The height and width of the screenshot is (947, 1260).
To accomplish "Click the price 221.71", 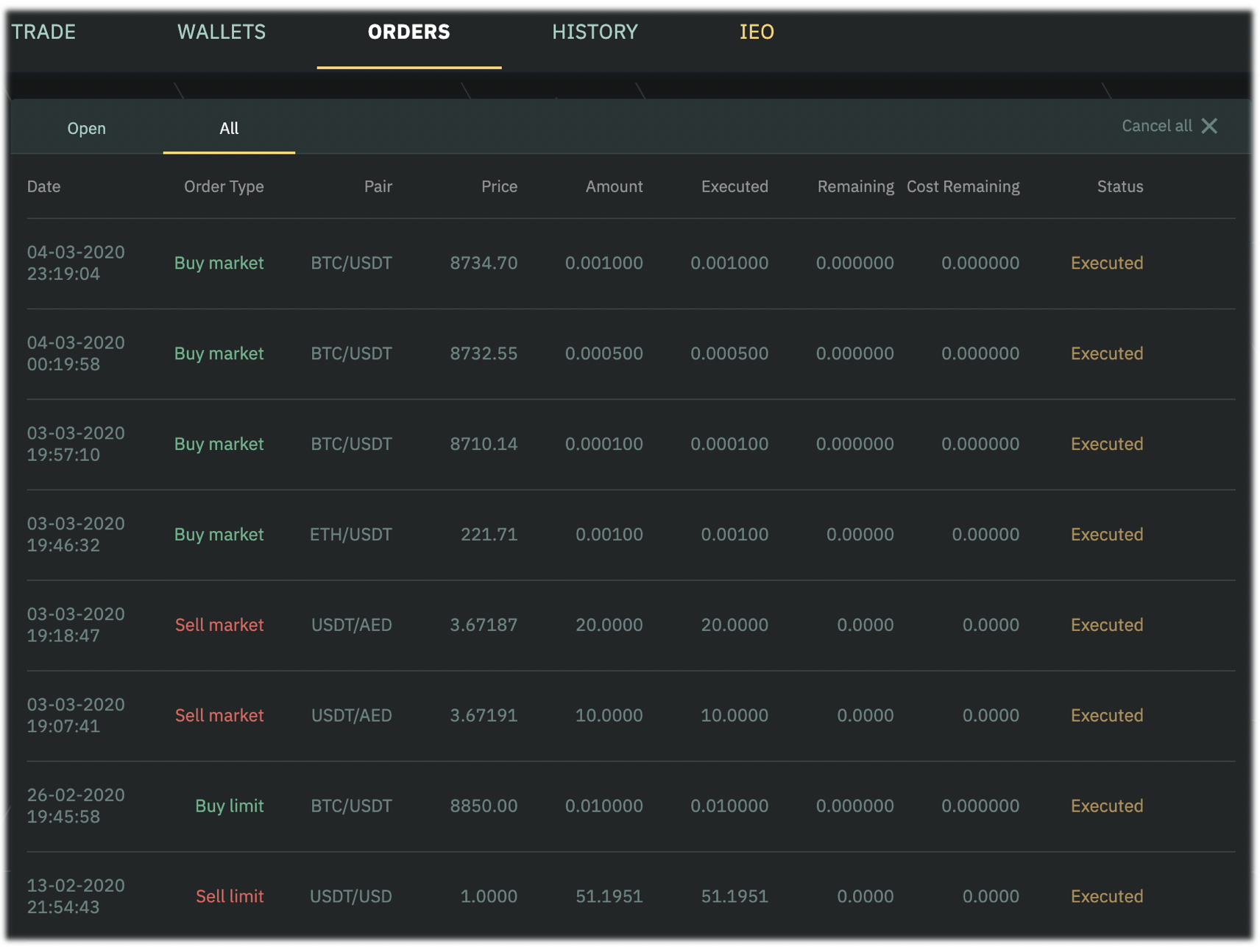I will 489,535.
